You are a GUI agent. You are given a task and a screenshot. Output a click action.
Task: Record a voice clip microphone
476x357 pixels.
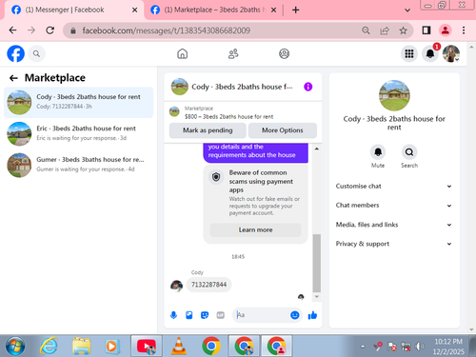pyautogui.click(x=173, y=315)
